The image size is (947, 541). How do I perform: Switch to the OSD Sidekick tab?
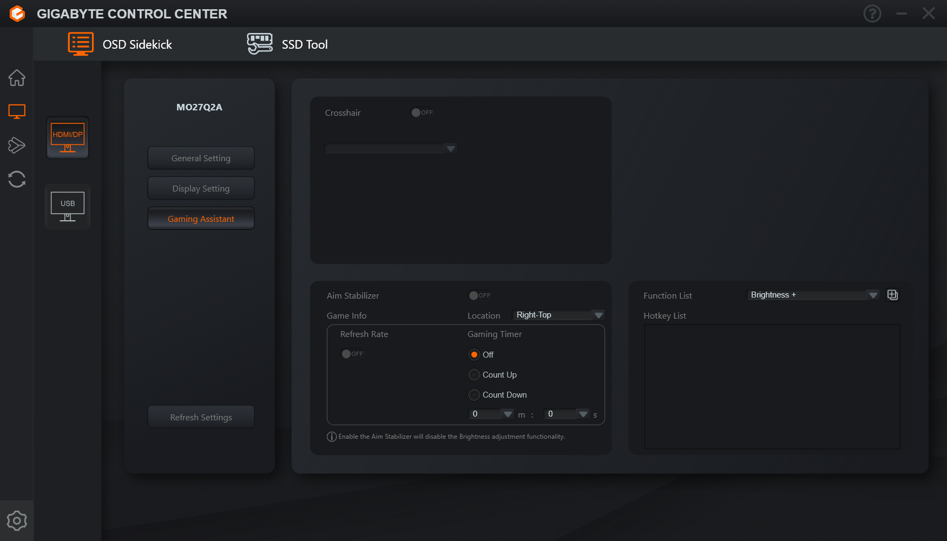point(120,44)
